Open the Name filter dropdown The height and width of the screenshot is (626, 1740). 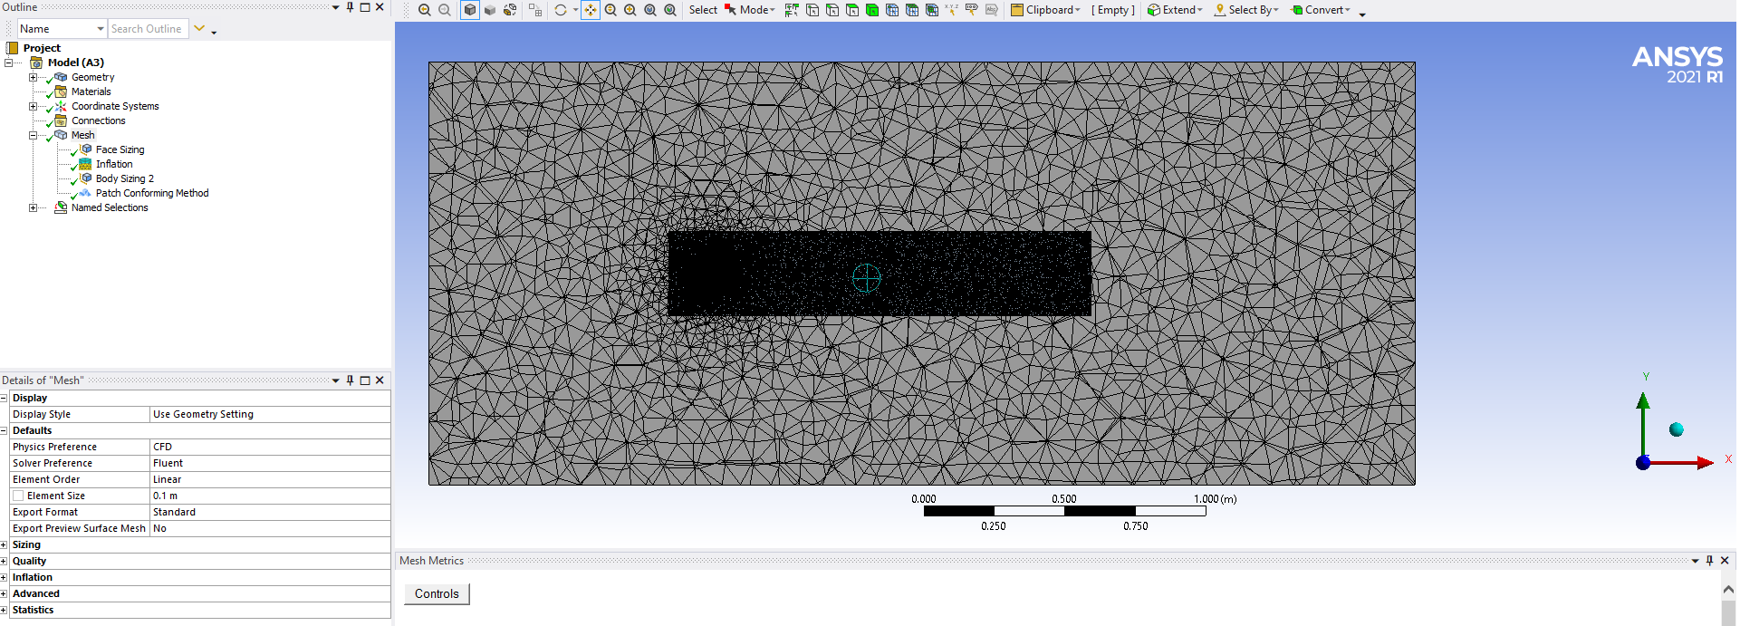[100, 29]
